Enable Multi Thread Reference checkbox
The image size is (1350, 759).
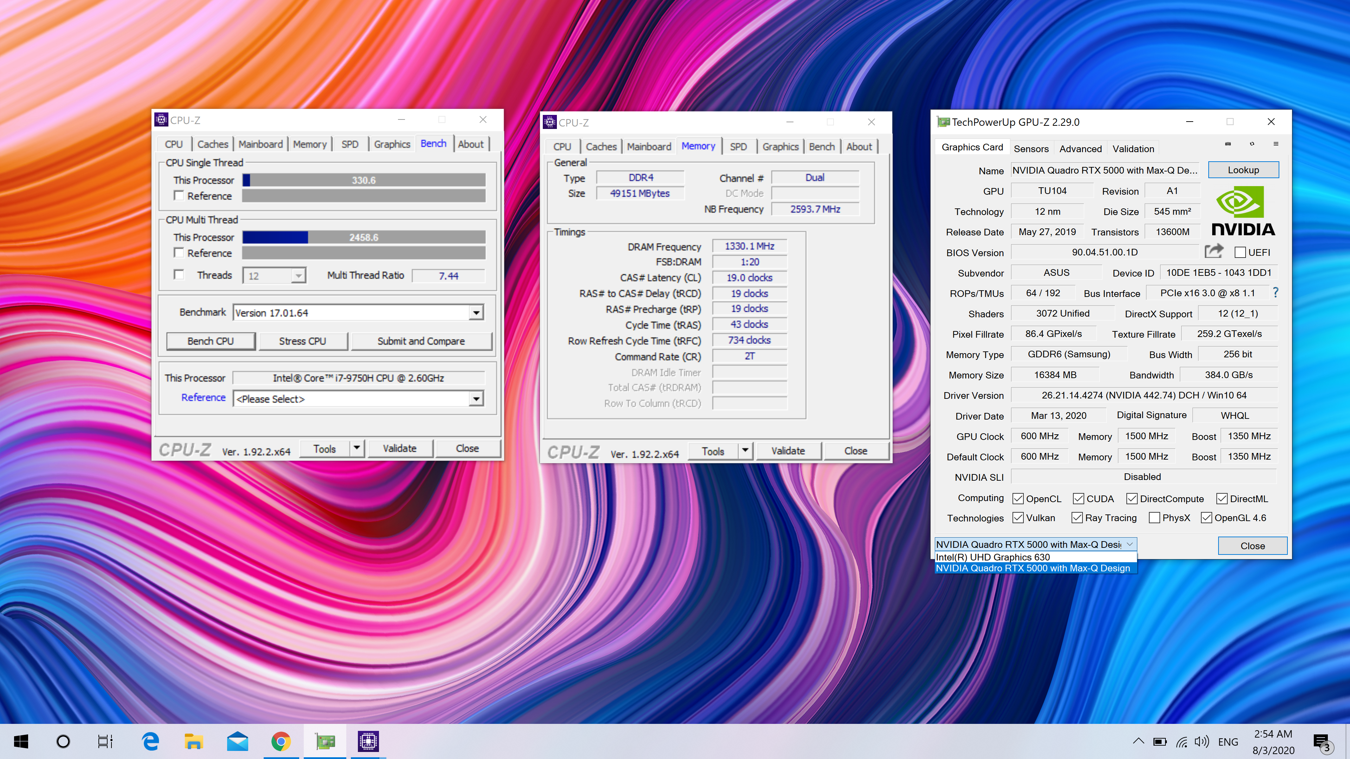(x=179, y=253)
